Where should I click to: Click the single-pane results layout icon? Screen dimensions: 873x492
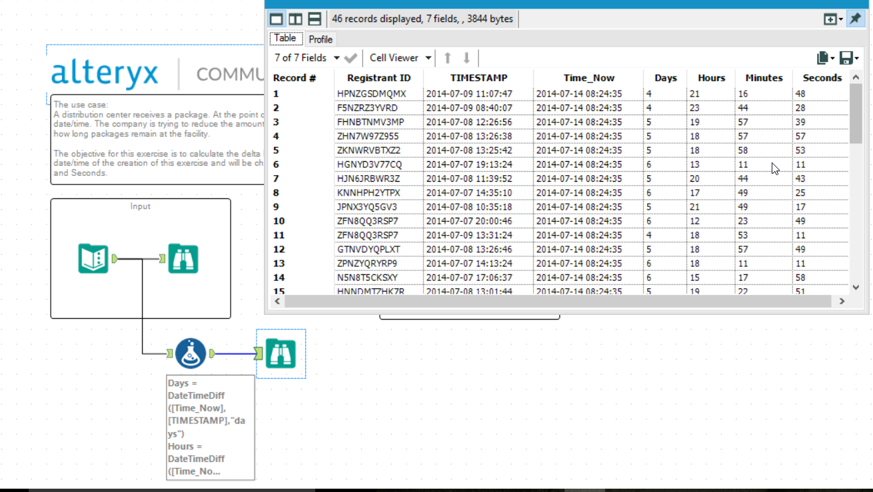(276, 19)
